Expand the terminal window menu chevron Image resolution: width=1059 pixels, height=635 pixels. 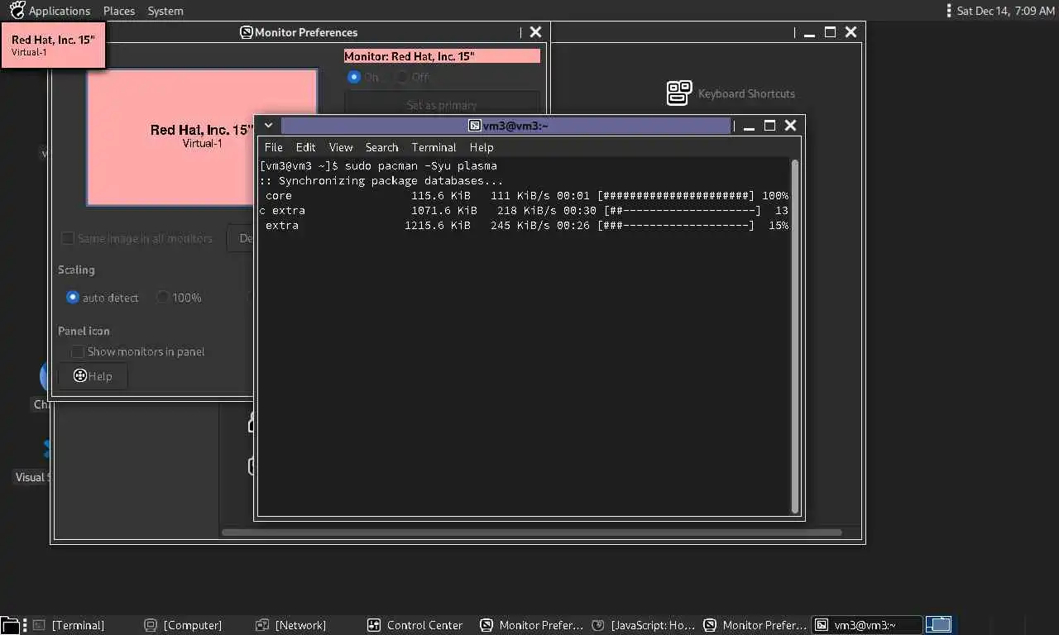(x=268, y=126)
